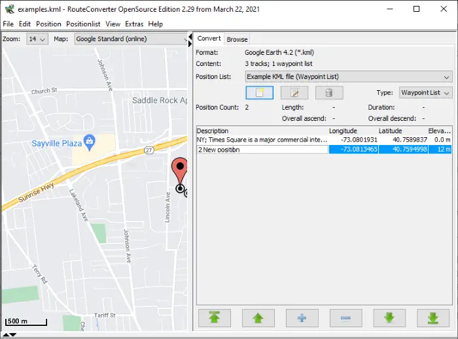This screenshot has height=339, width=458.
Task: Move selected position up one row
Action: tap(258, 318)
